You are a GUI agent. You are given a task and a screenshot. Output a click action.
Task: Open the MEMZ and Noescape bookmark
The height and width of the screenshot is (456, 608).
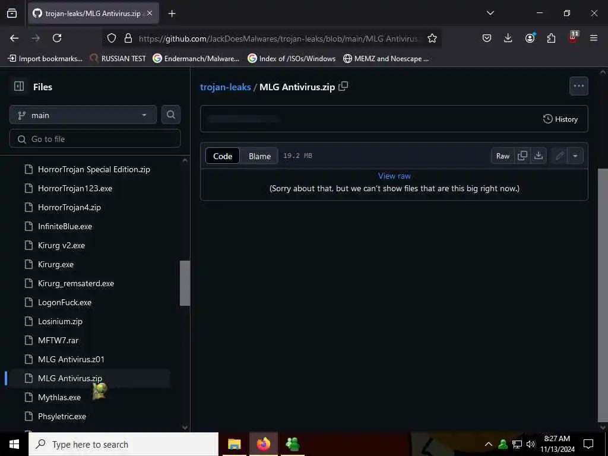386,59
